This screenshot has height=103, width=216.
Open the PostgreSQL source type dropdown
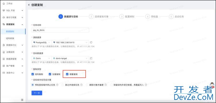coord(42,43)
